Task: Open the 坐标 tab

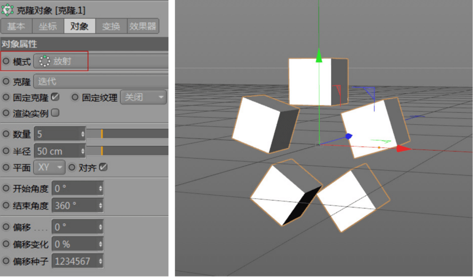Action: click(x=48, y=26)
